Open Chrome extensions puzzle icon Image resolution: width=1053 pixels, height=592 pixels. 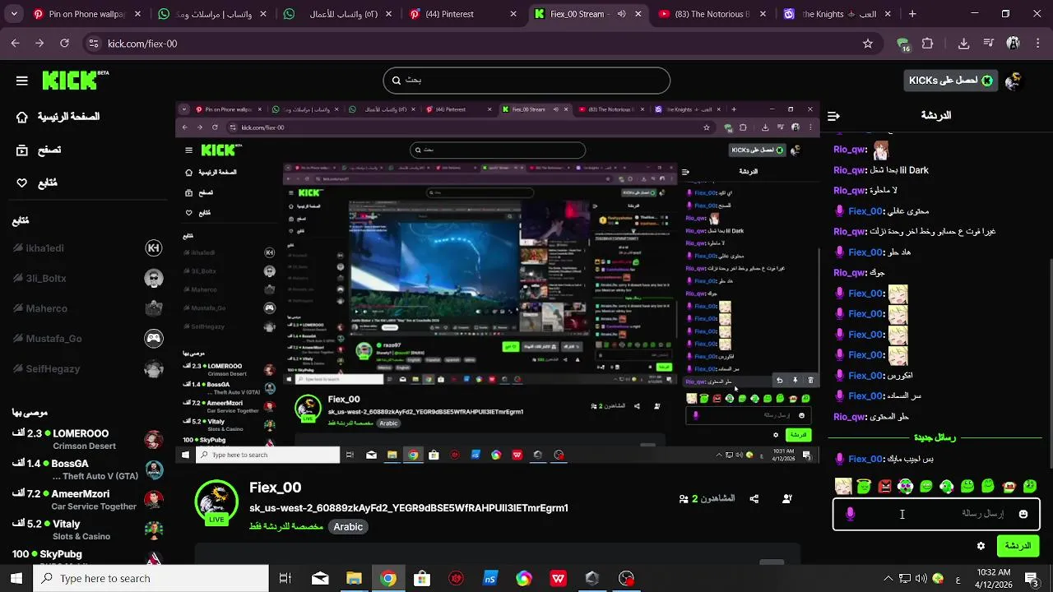point(927,44)
